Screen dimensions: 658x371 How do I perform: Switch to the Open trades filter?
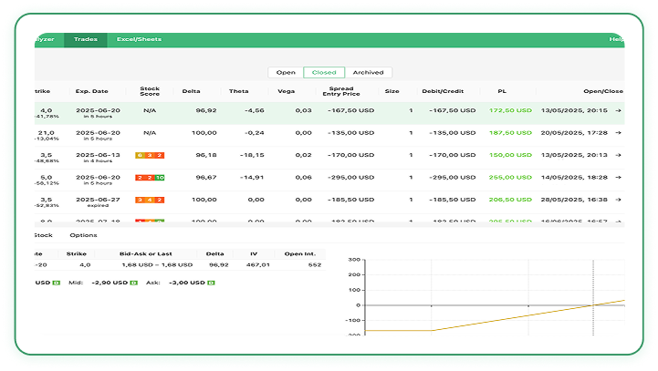pyautogui.click(x=286, y=73)
